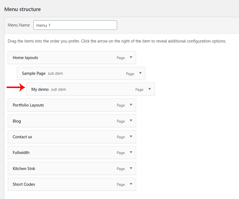This screenshot has height=199, width=239.
Task: Select the Blog menu item title
Action: coord(17,121)
